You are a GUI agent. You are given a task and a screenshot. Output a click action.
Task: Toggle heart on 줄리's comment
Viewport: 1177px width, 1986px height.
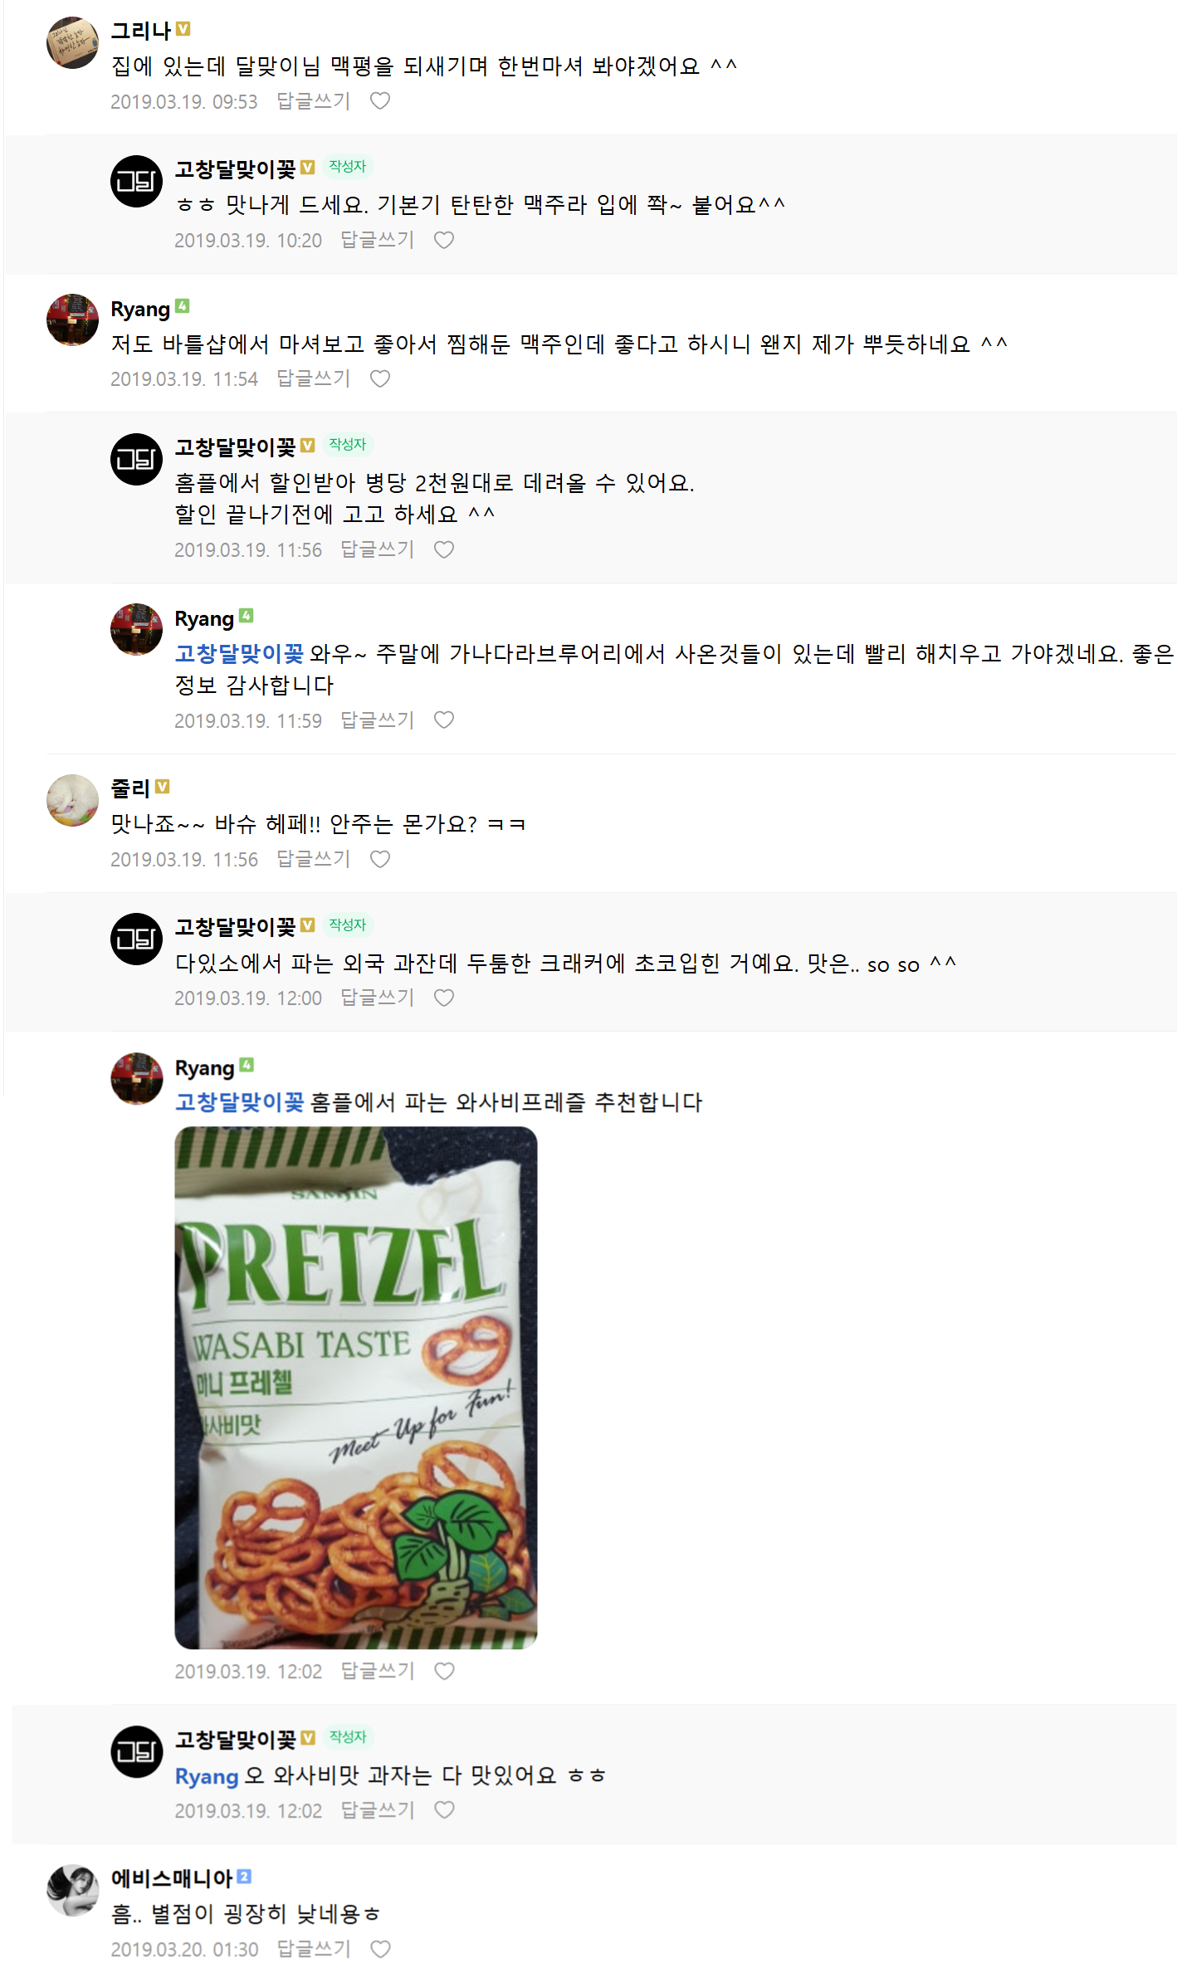click(x=380, y=860)
